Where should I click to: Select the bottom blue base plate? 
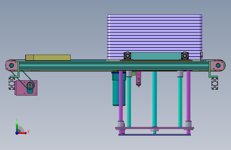point(155,135)
